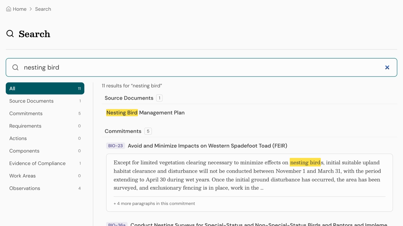Open the BIO-36a Nesting Surveys commitment
This screenshot has height=226, width=403.
259,224
